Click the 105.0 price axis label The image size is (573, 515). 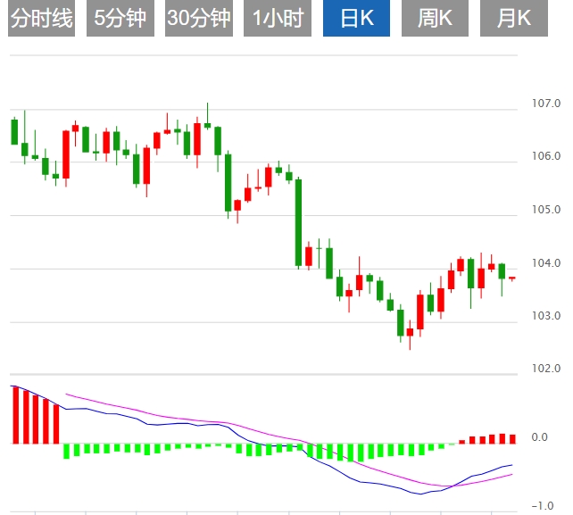point(545,211)
